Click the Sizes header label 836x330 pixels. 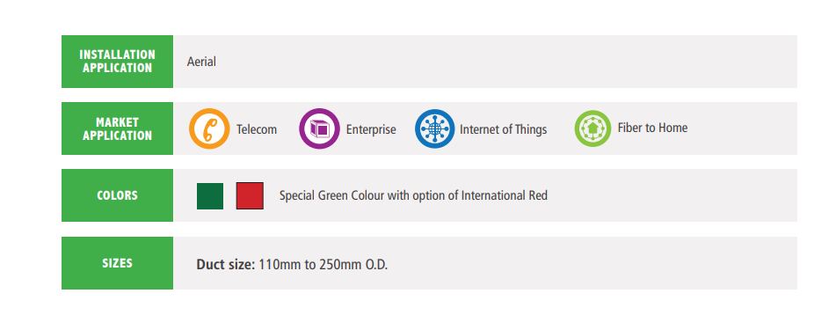[117, 263]
